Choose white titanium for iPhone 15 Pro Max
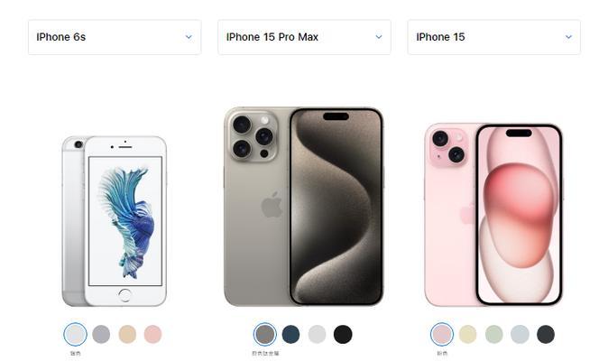Screen dimensions: 608x361 pyautogui.click(x=318, y=334)
